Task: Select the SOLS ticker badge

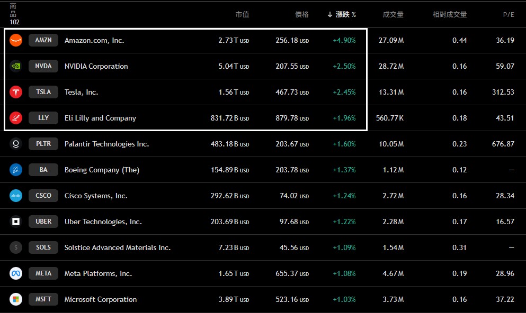Action: click(x=43, y=247)
